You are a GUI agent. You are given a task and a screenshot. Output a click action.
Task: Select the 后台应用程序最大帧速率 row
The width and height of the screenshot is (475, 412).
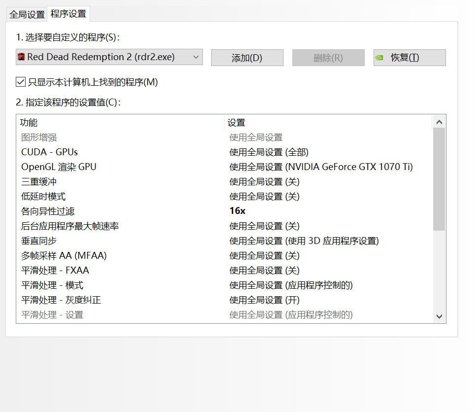point(224,226)
